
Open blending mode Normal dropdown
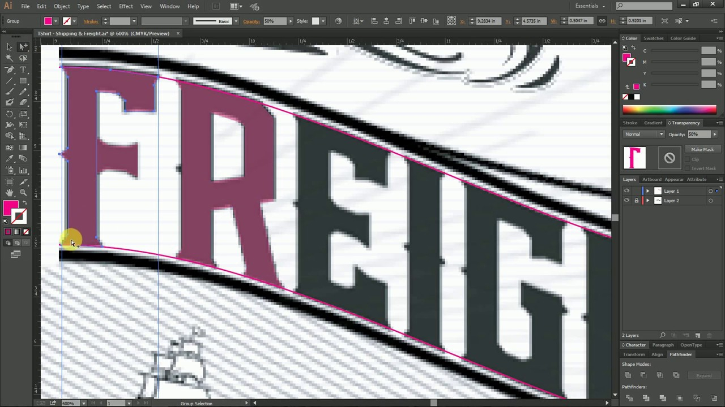coord(644,134)
